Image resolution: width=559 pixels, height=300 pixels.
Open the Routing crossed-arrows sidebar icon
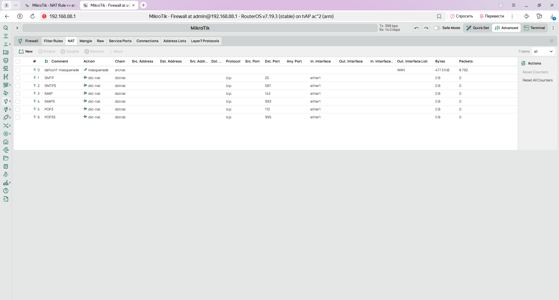tap(6, 126)
